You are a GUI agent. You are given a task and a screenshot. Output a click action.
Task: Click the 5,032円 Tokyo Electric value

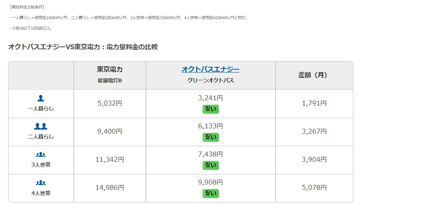(x=110, y=103)
